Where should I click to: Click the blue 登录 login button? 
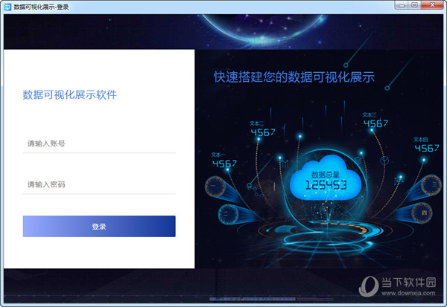[99, 226]
